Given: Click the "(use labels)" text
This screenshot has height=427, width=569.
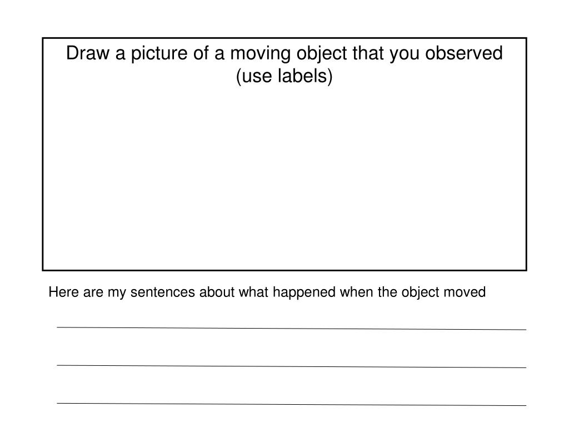Looking at the screenshot, I should click(284, 77).
